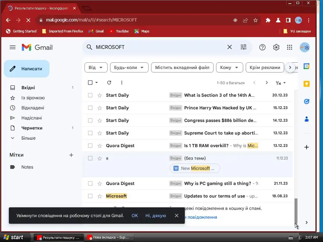The image size is (323, 242).
Task: Open the 'Кому' filter dropdown
Action: 230,67
